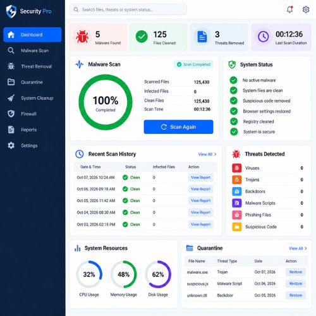316x316 pixels.
Task: Click the red bug icon beside Threats Detected
Action: (236, 154)
